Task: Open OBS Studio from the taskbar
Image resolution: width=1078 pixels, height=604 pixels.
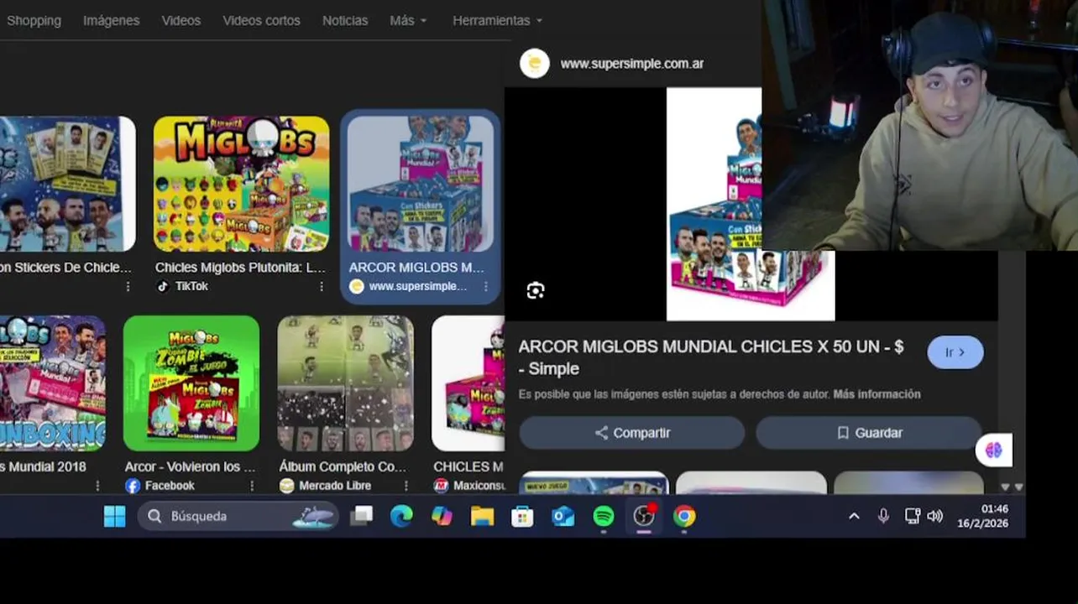Action: click(x=643, y=516)
